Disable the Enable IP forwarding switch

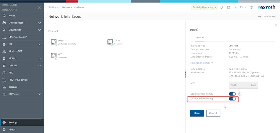click(232, 99)
